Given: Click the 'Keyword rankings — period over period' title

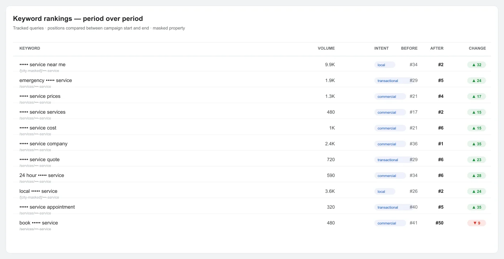Looking at the screenshot, I should click(x=78, y=19).
